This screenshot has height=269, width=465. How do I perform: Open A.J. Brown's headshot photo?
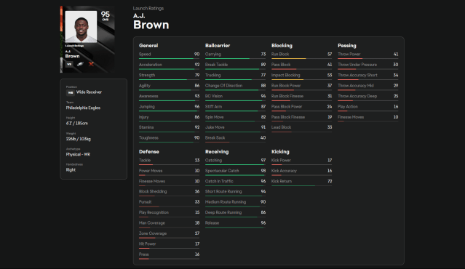(x=81, y=27)
